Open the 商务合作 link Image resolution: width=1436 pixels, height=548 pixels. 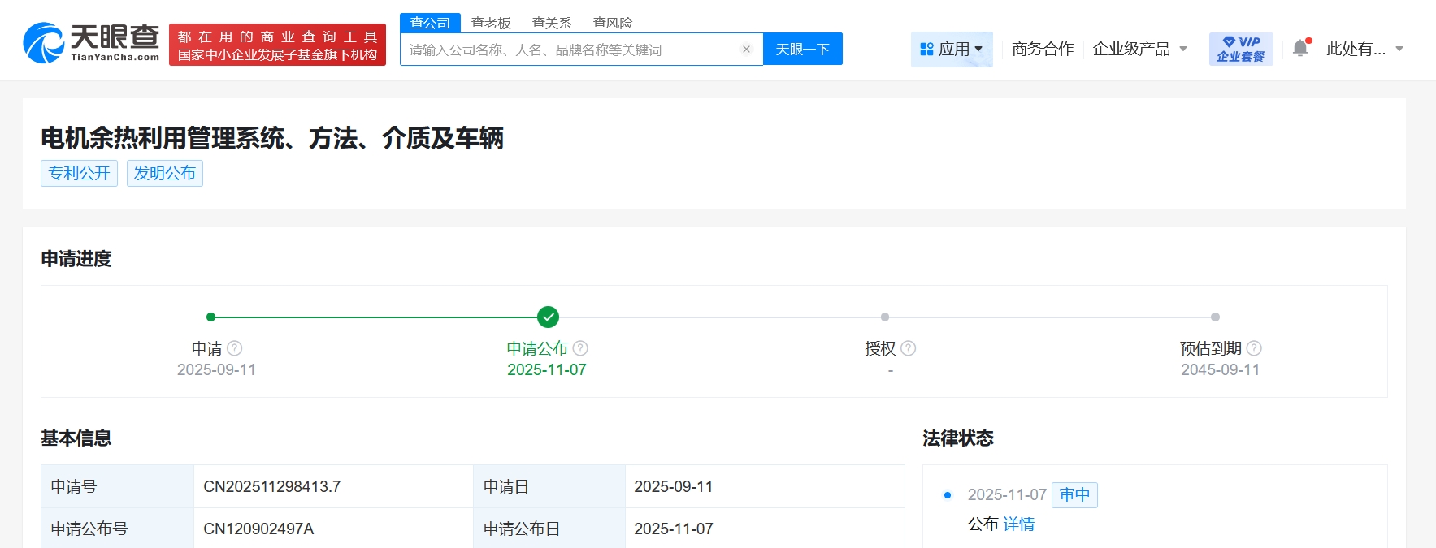(x=1043, y=50)
